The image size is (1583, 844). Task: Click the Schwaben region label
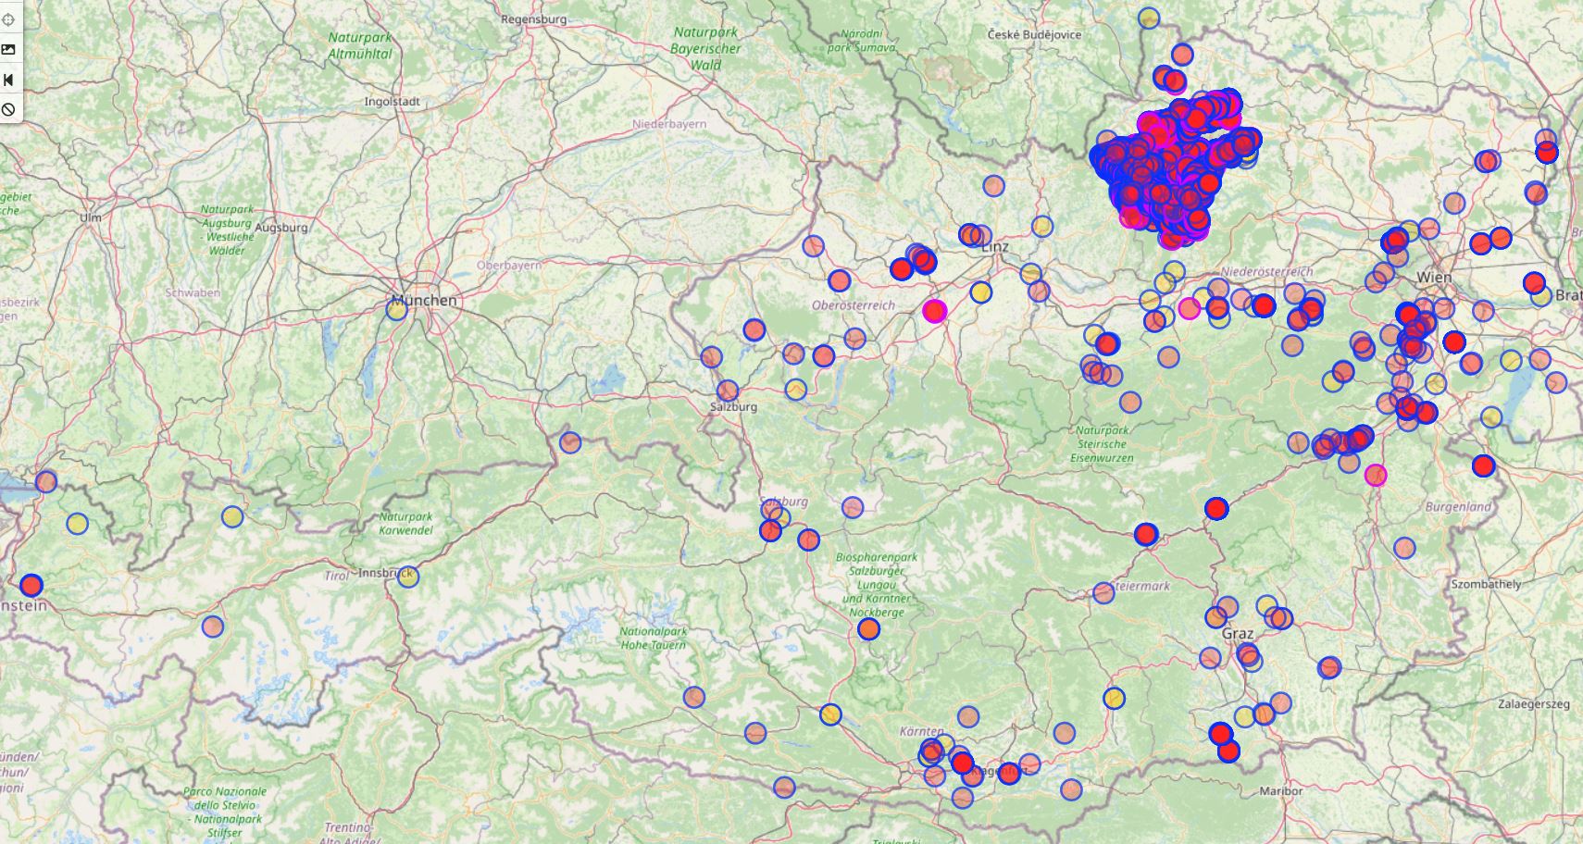coord(193,292)
